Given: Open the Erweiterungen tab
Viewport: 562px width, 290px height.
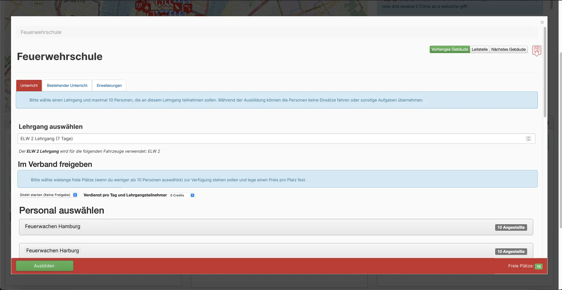Looking at the screenshot, I should [x=109, y=85].
